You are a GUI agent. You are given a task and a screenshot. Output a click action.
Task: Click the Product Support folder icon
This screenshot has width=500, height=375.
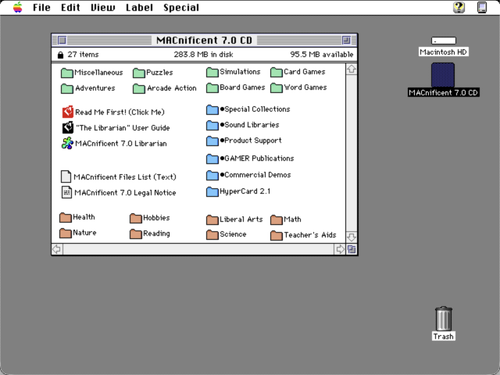(x=212, y=141)
